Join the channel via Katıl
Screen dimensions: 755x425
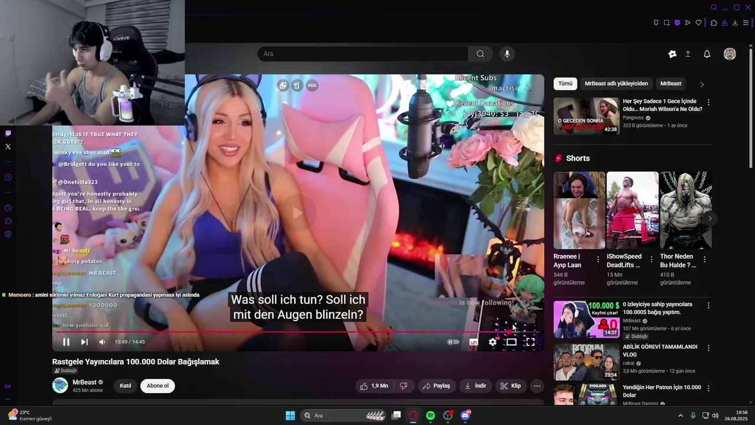tap(126, 386)
